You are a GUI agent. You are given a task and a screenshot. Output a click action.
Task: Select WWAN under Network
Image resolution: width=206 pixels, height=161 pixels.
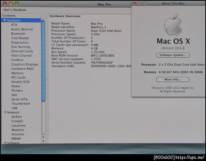(x=16, y=139)
